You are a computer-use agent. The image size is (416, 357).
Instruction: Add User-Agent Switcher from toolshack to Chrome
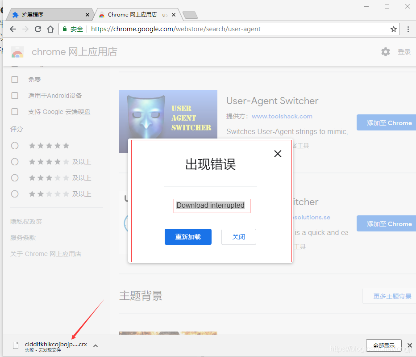[386, 122]
